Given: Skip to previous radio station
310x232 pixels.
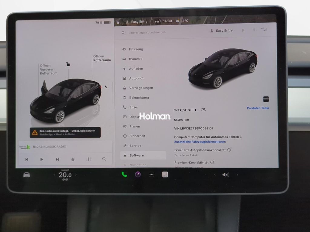Looking at the screenshot, I should point(26,159).
